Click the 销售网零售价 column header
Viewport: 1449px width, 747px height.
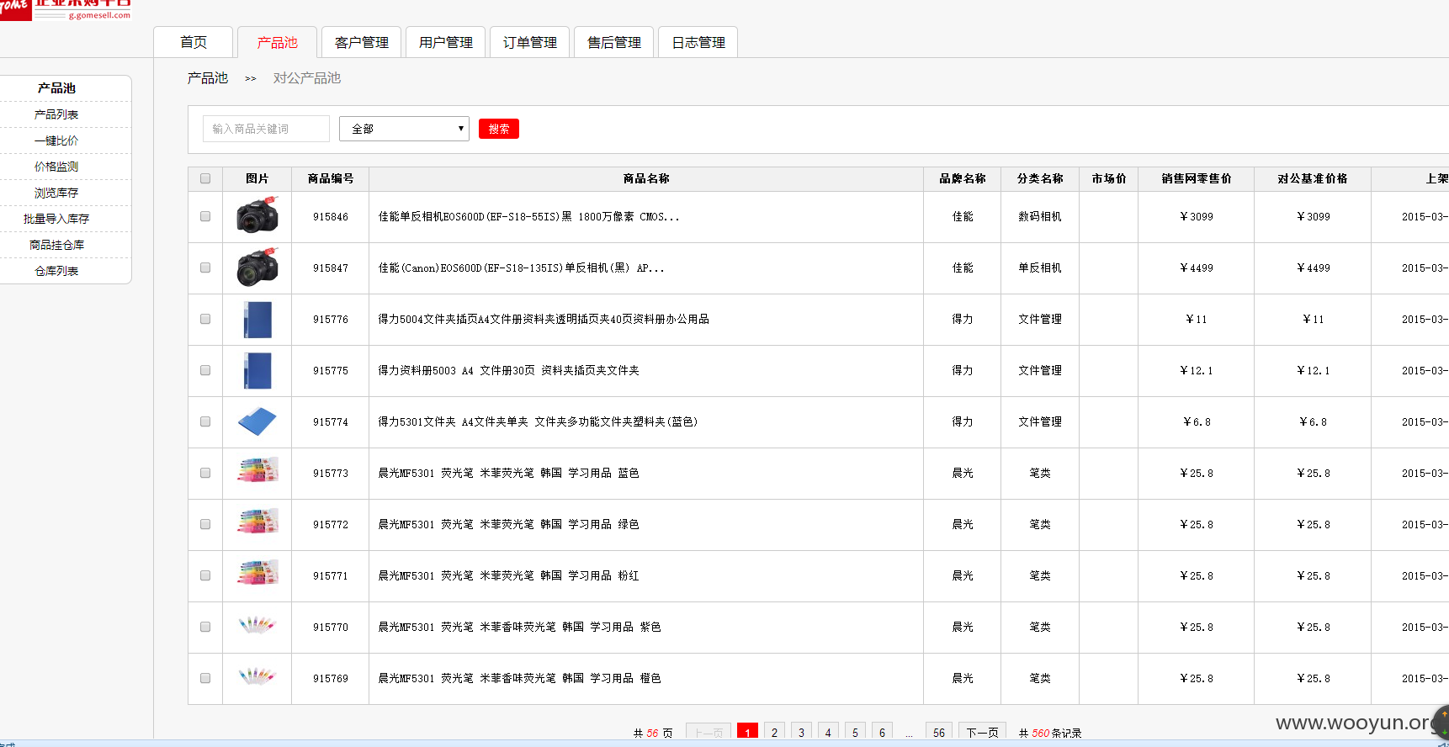coord(1197,178)
